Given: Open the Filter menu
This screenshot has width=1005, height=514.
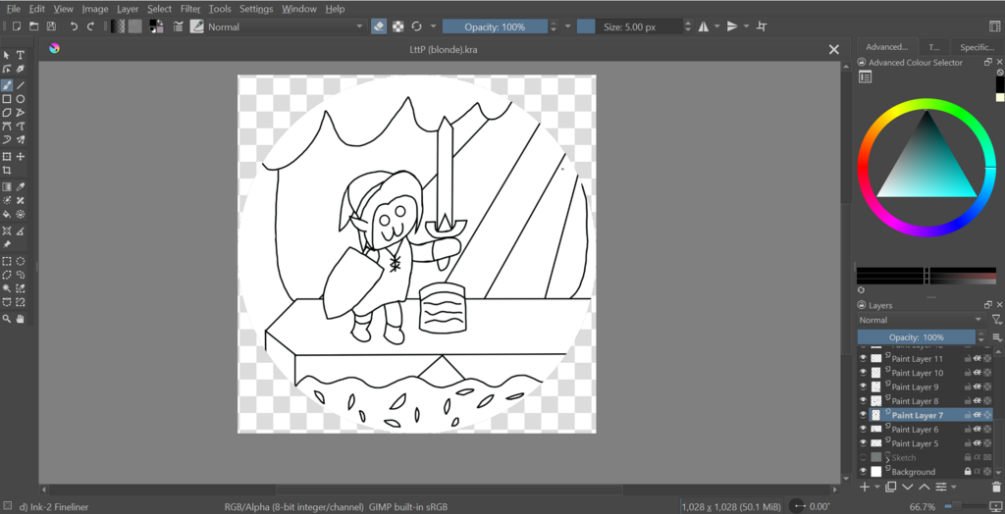Looking at the screenshot, I should [x=190, y=9].
